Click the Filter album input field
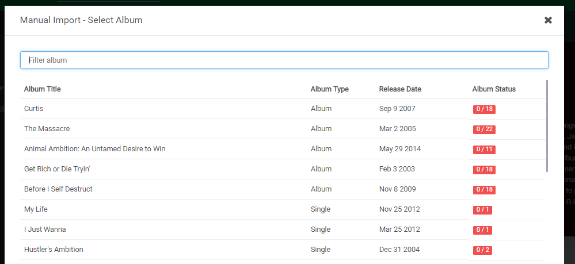575x264 pixels. [x=284, y=60]
